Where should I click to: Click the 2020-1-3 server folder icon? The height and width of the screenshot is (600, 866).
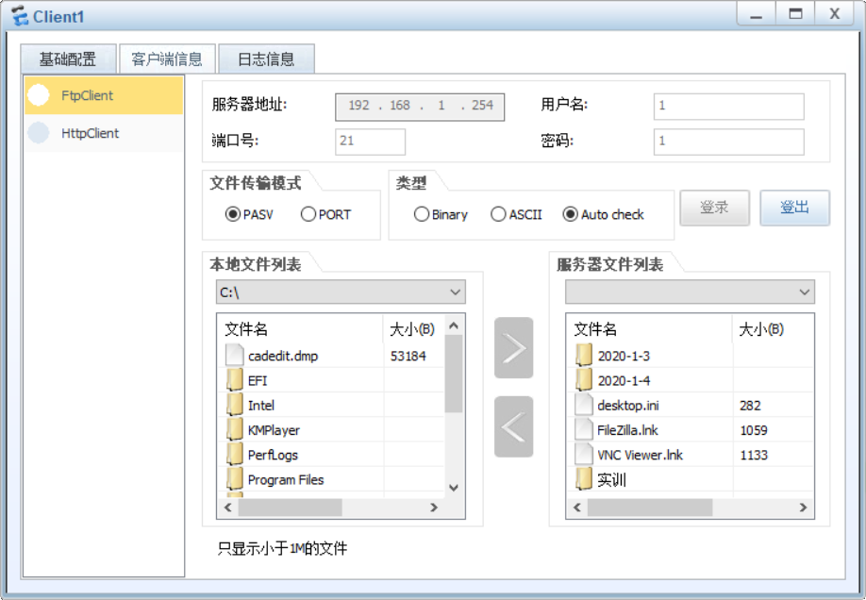tap(584, 356)
